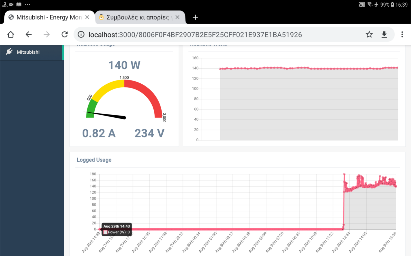Click the Aug 30th 12:44 axis label
Screen dimensions: 411x256
tap(341, 242)
